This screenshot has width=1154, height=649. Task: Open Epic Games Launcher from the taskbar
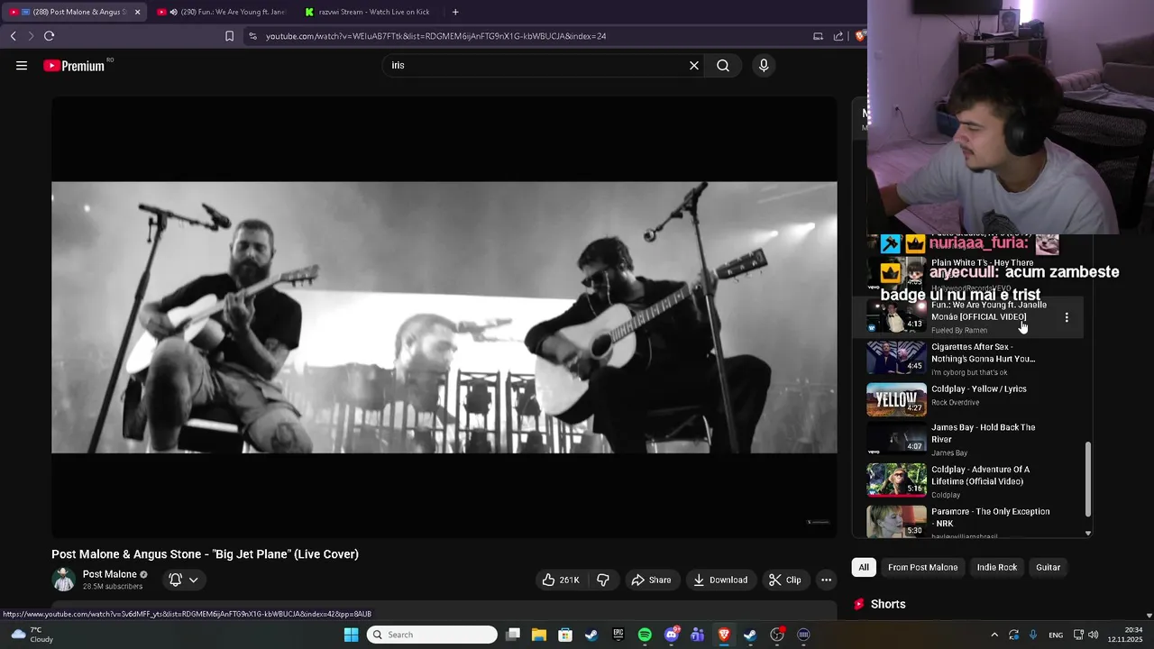[618, 635]
